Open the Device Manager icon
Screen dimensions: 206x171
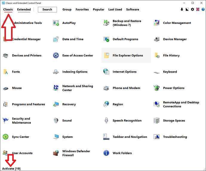(x=157, y=39)
